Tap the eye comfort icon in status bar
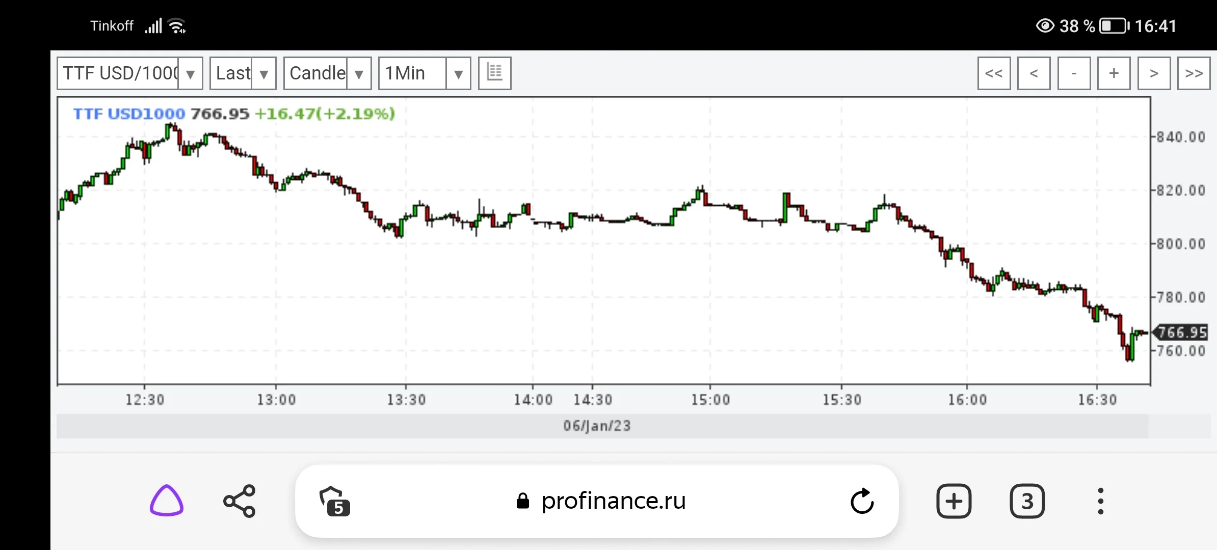Viewport: 1217px width, 550px height. tap(1045, 25)
